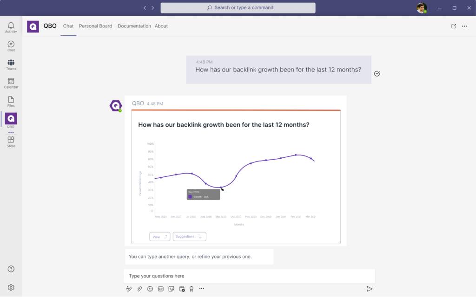The height and width of the screenshot is (297, 476).
Task: Switch to the Documentation tab
Action: point(134,26)
